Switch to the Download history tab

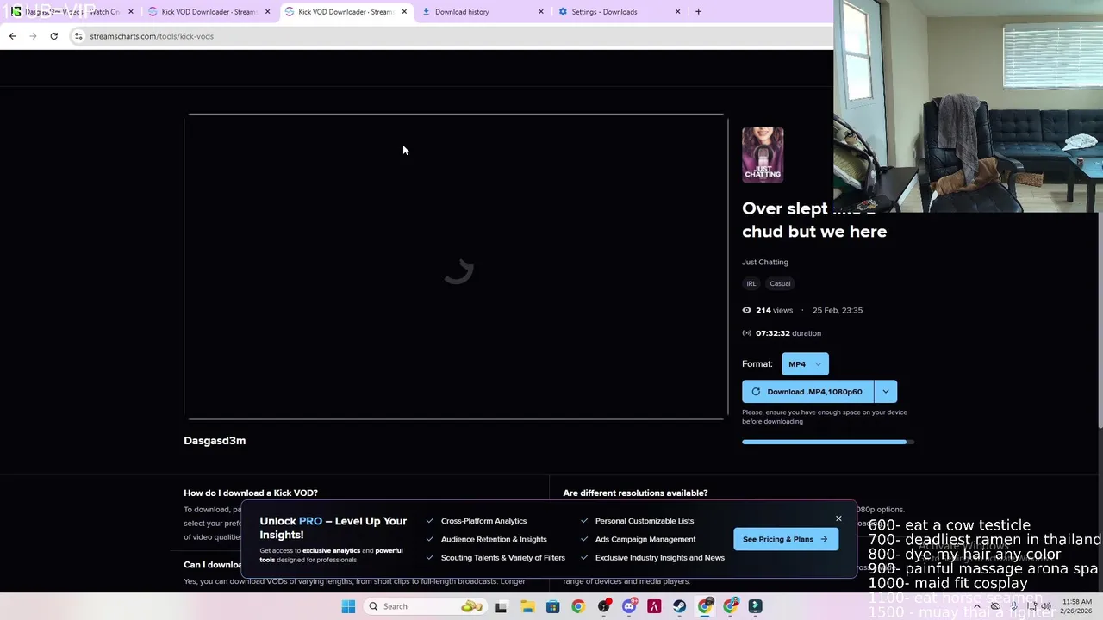click(x=483, y=12)
